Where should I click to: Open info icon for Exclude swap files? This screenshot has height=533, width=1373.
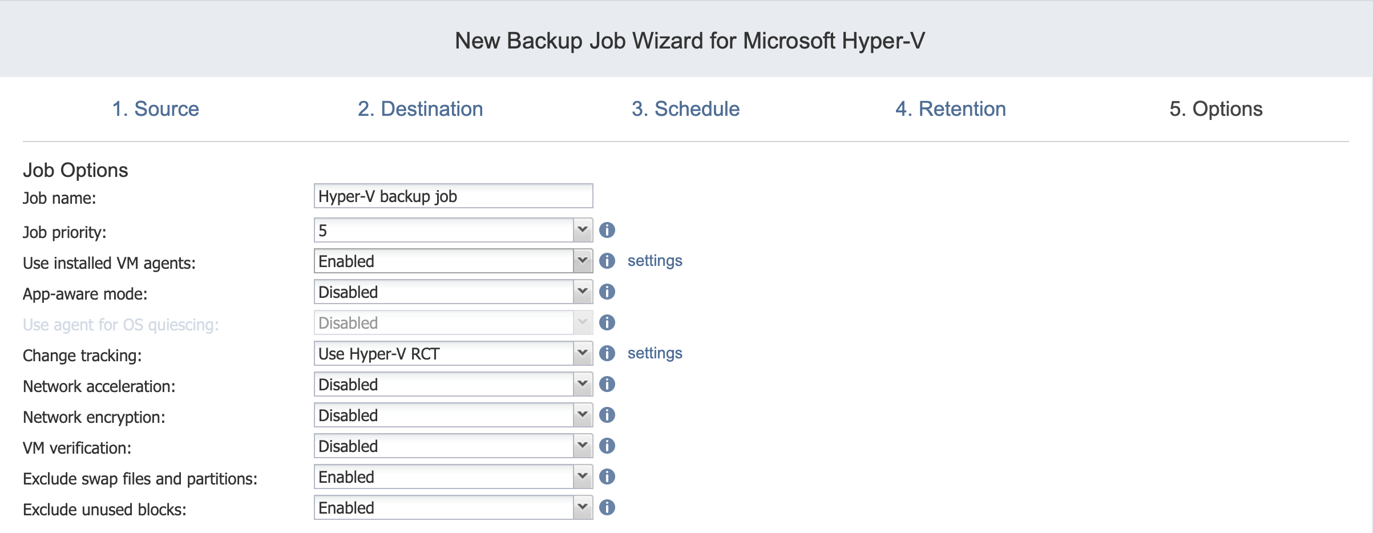tap(607, 477)
